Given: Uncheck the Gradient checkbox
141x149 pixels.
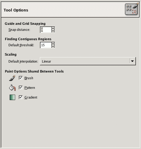Looking at the screenshot, I should coord(21,97).
